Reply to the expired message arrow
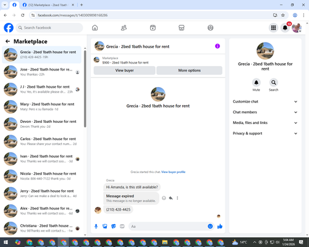The image size is (309, 247). (171, 198)
